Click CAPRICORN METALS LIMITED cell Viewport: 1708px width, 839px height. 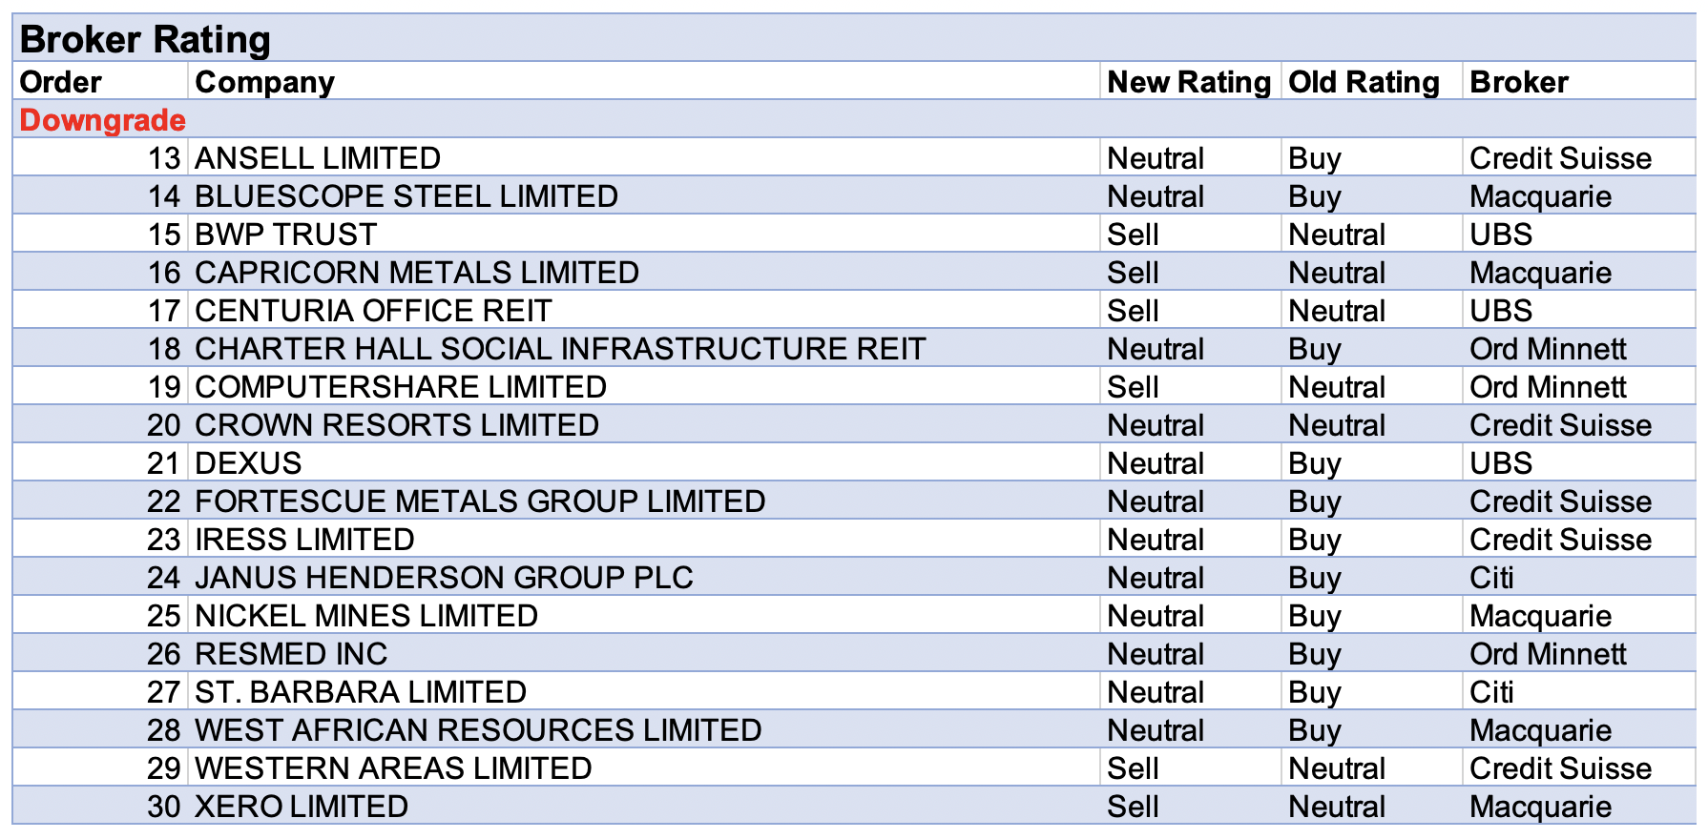[416, 273]
